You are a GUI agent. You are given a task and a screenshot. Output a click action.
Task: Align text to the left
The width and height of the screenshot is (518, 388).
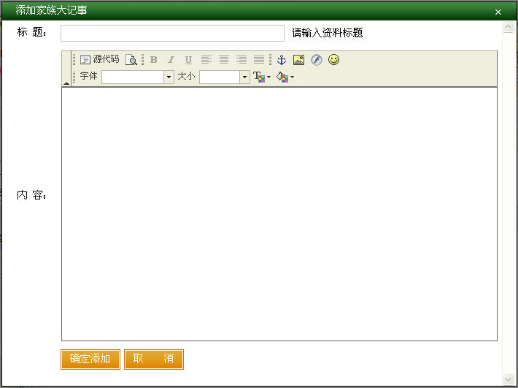pyautogui.click(x=206, y=60)
